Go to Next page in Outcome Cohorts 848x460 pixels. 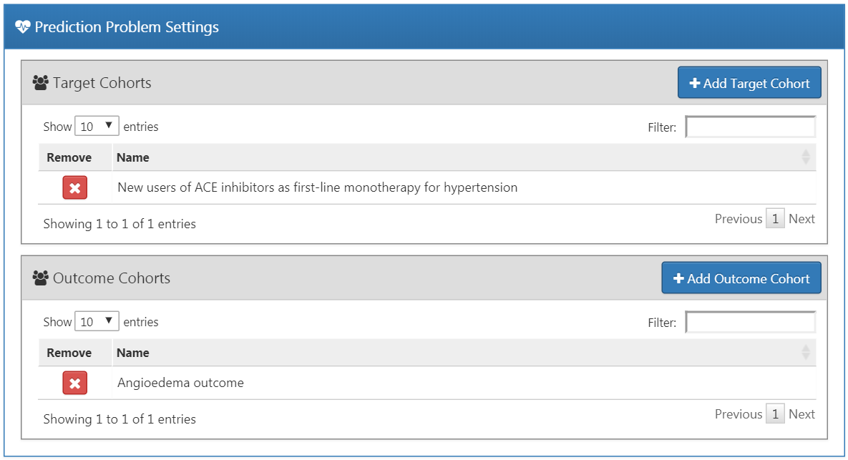801,414
